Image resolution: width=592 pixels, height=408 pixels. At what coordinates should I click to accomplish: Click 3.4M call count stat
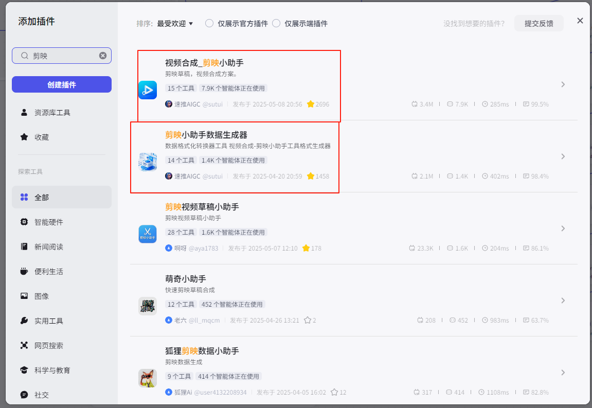point(422,104)
